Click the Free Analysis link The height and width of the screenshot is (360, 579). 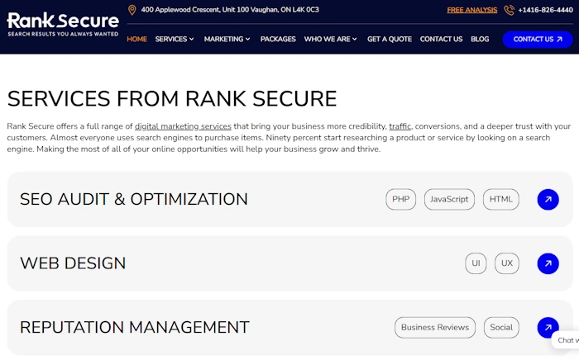pyautogui.click(x=472, y=10)
